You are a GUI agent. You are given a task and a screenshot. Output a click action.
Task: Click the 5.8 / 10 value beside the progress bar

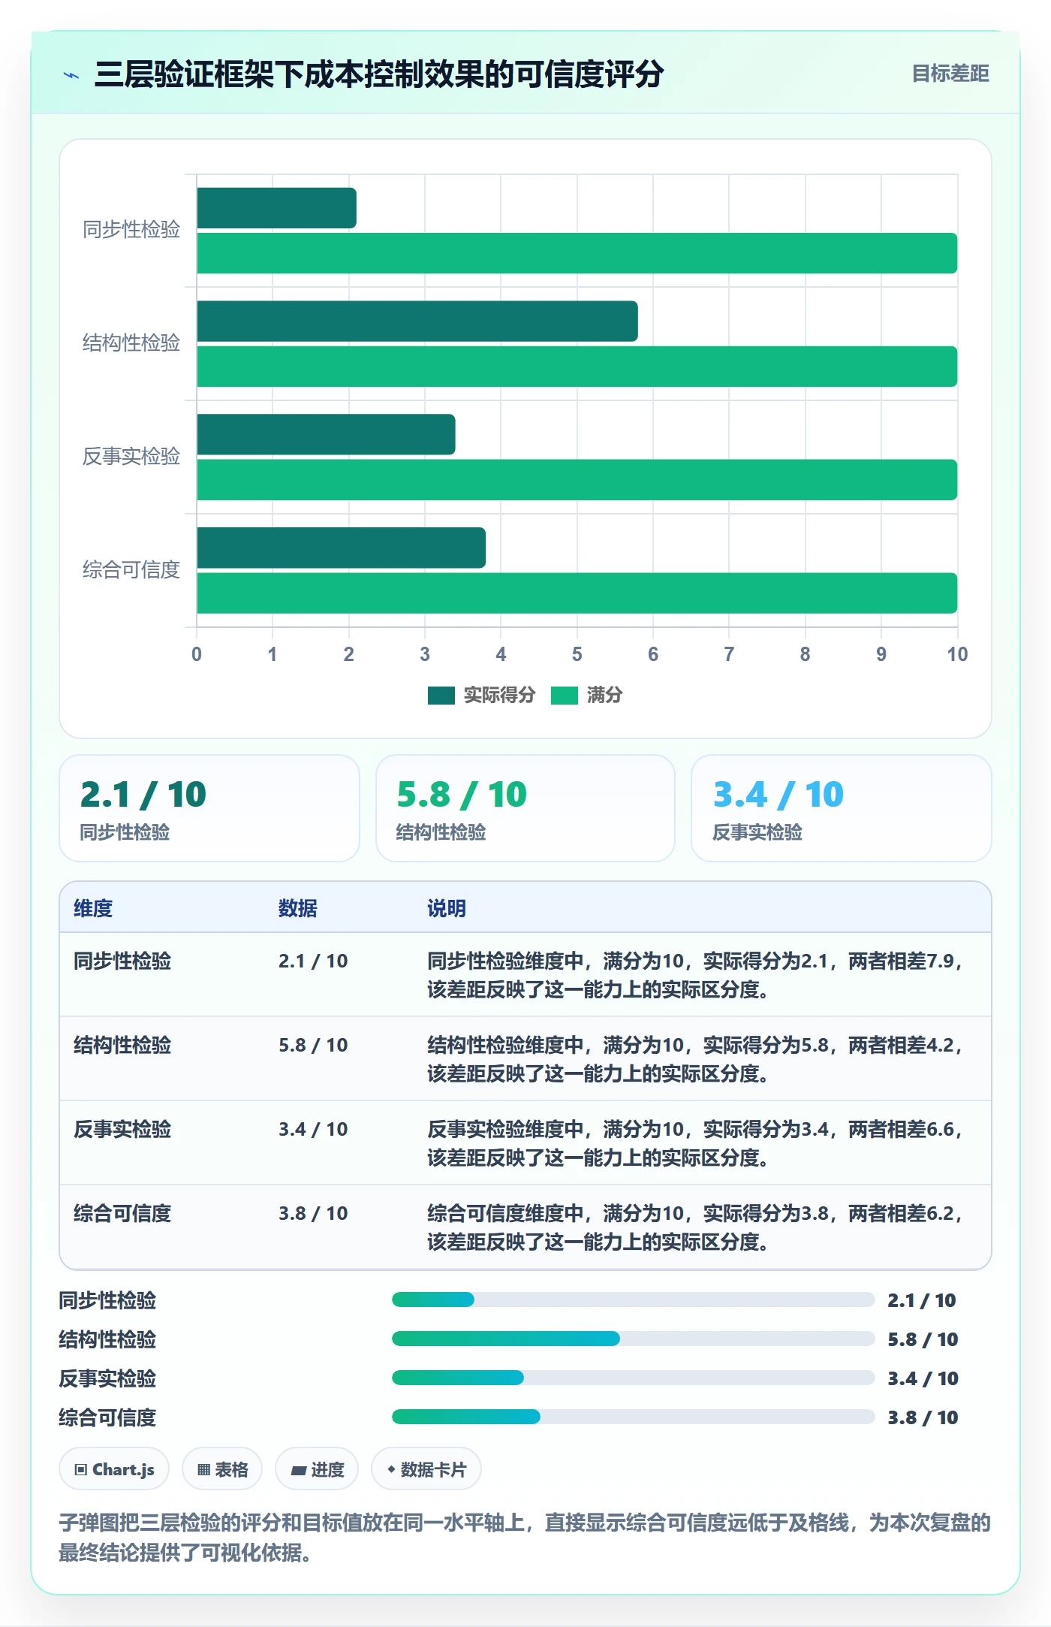[x=923, y=1339]
